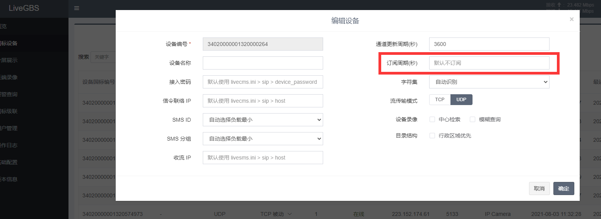The height and width of the screenshot is (219, 601).
Task: Click the 设备编号 field
Action: coord(263,44)
